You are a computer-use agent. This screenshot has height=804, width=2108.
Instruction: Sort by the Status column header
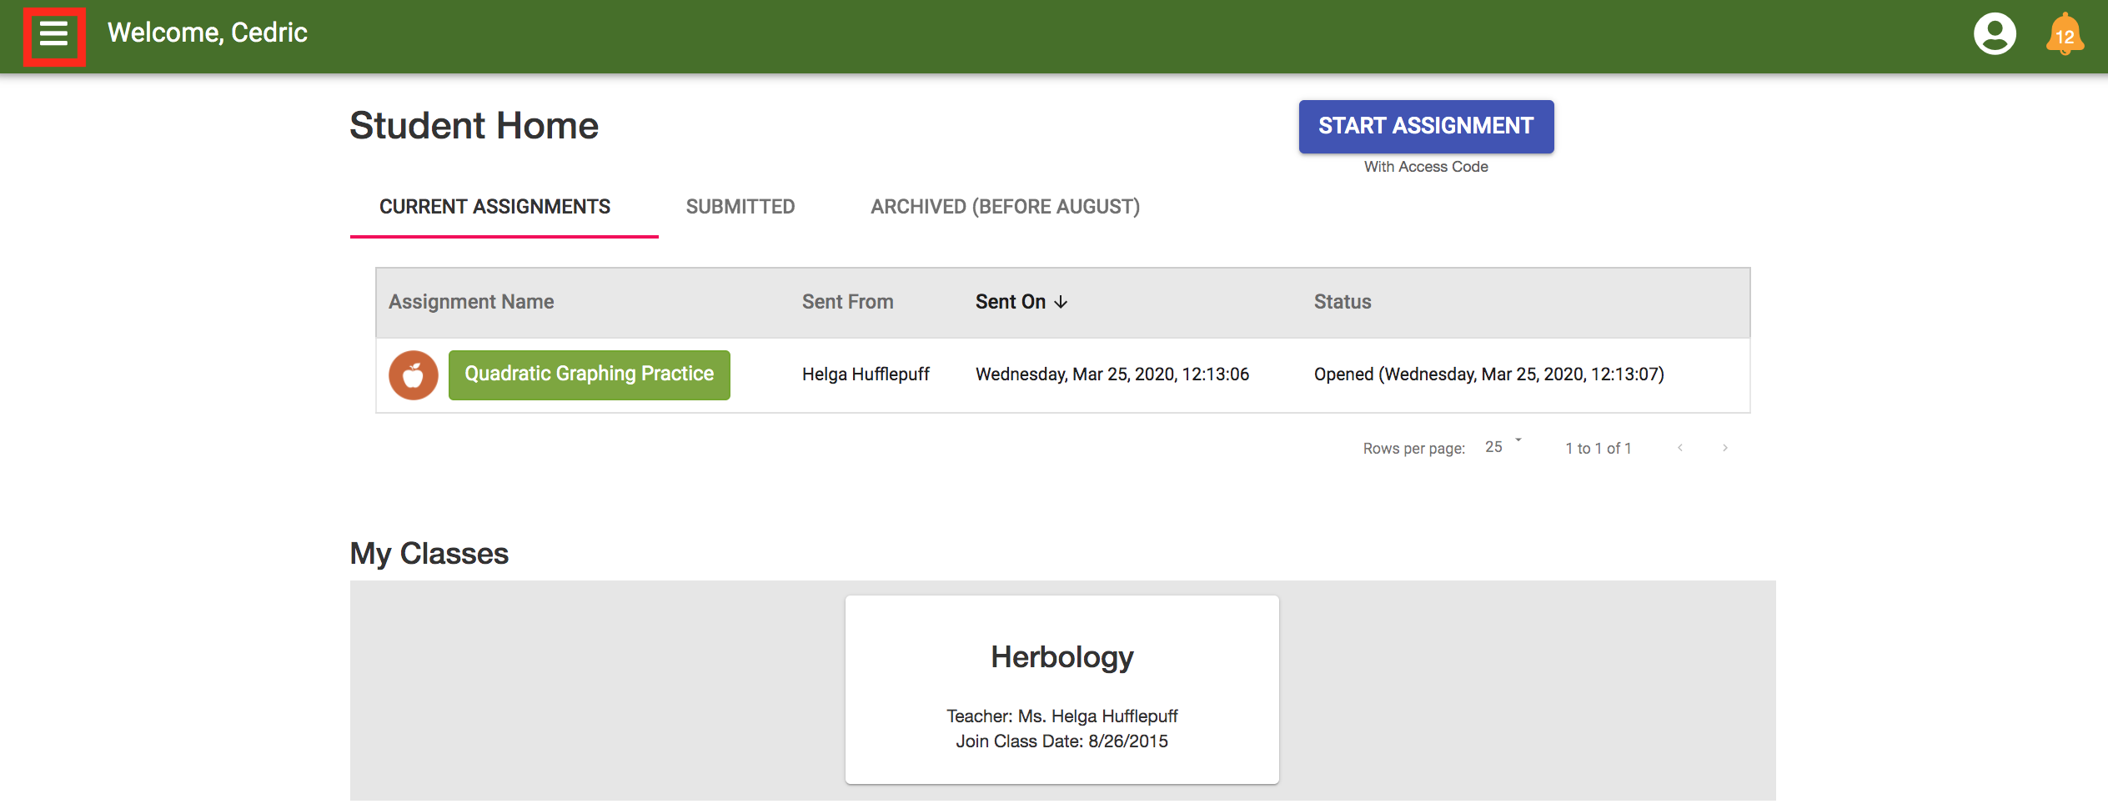pos(1342,302)
